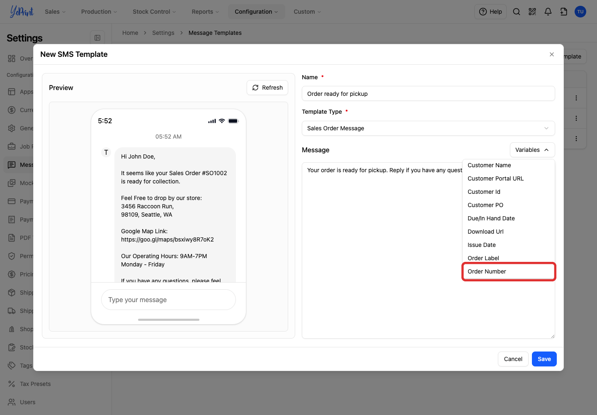597x415 pixels.
Task: Open the Stock Control menu
Action: tap(154, 12)
